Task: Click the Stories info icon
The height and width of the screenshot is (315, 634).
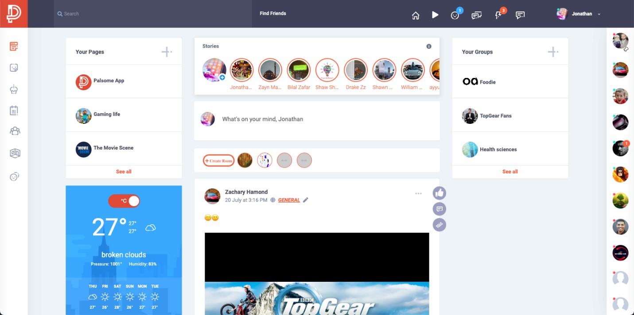Action: [x=428, y=46]
